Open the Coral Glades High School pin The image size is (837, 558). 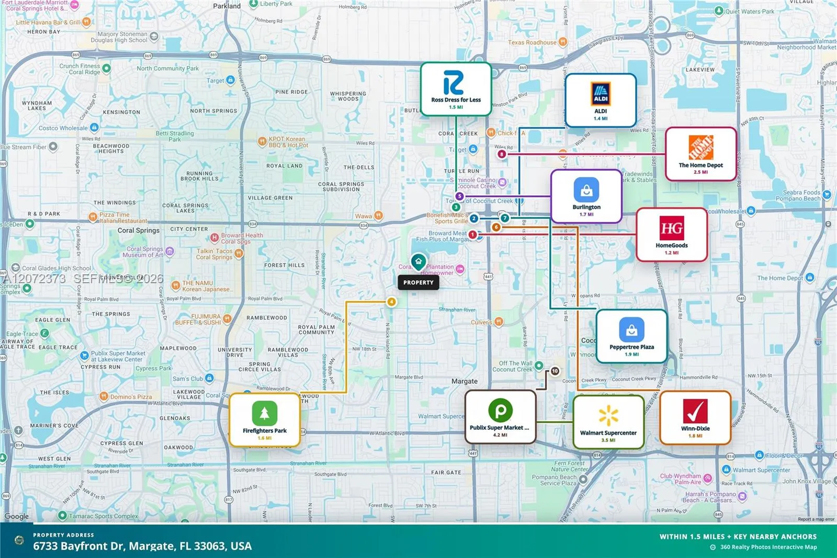(x=15, y=268)
